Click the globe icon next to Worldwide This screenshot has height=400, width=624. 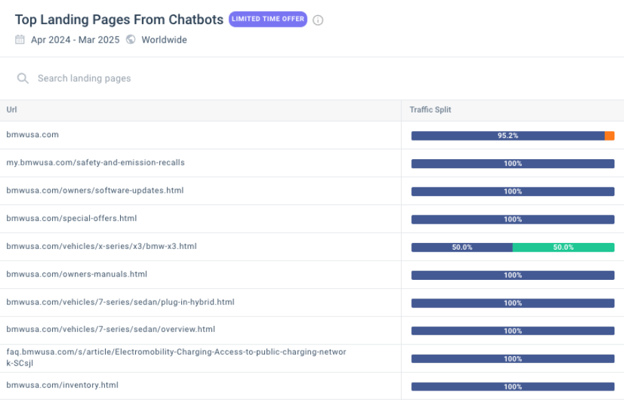pos(130,40)
